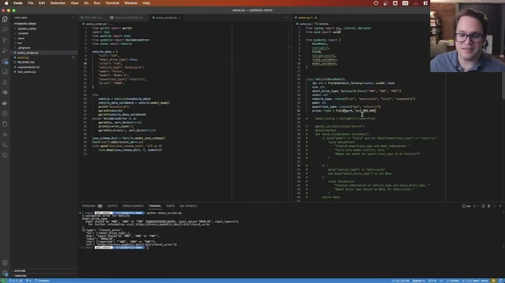This screenshot has width=505, height=283.
Task: Open the Manage gear icon
Action: [5, 273]
